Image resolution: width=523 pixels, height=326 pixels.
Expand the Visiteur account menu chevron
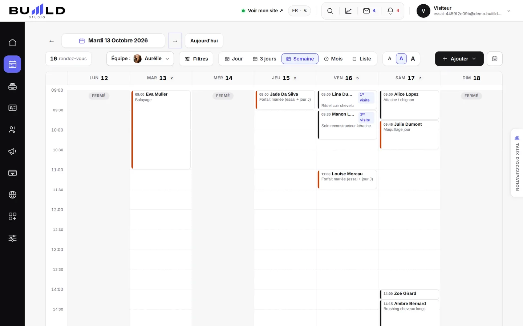click(509, 11)
